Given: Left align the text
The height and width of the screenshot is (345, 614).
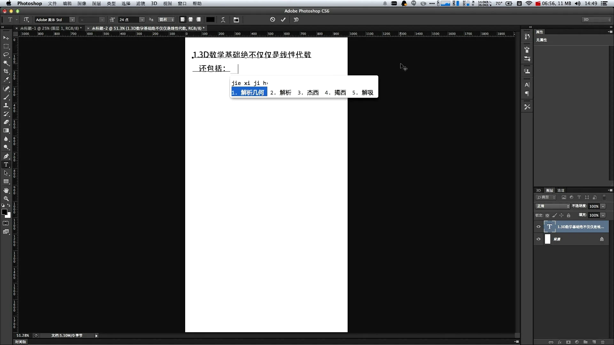Looking at the screenshot, I should coord(183,19).
